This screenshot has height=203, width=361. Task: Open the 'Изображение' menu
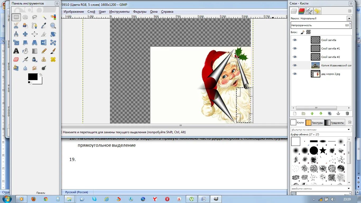[x=74, y=12]
